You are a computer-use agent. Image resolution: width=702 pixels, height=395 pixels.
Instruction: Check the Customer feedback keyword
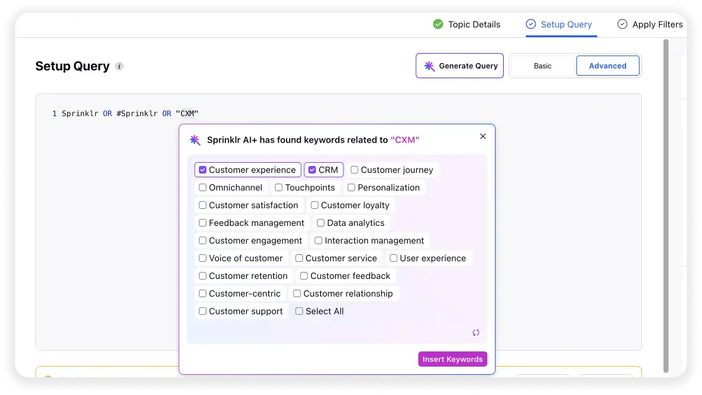[x=304, y=276]
